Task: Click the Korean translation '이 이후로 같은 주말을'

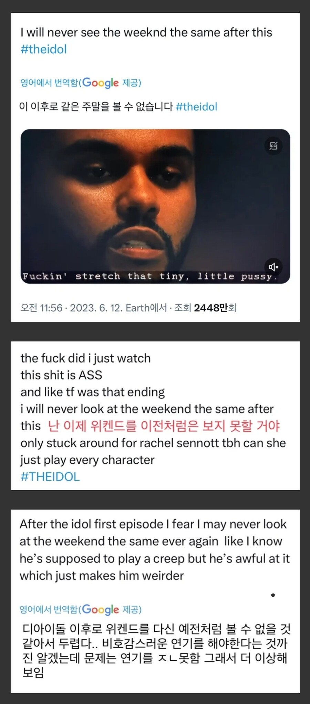Action: tap(96, 107)
